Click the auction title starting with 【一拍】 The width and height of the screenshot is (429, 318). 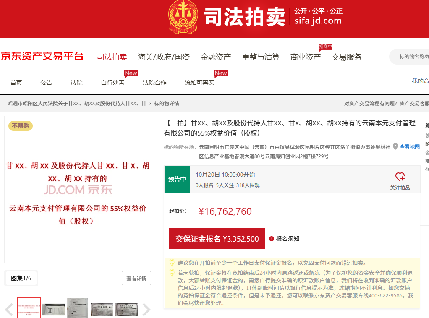(290, 128)
